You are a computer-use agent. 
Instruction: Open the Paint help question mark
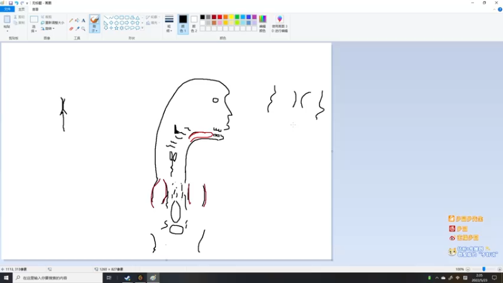point(500,9)
